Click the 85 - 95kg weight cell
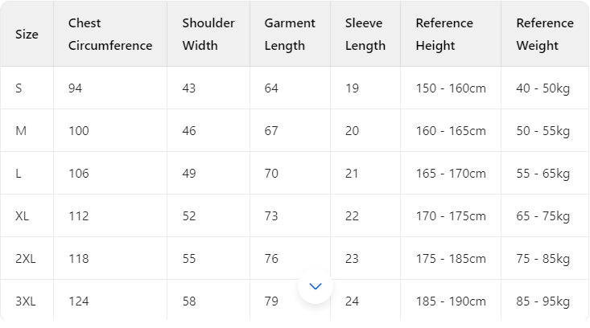This screenshot has width=590, height=328. coord(543,301)
